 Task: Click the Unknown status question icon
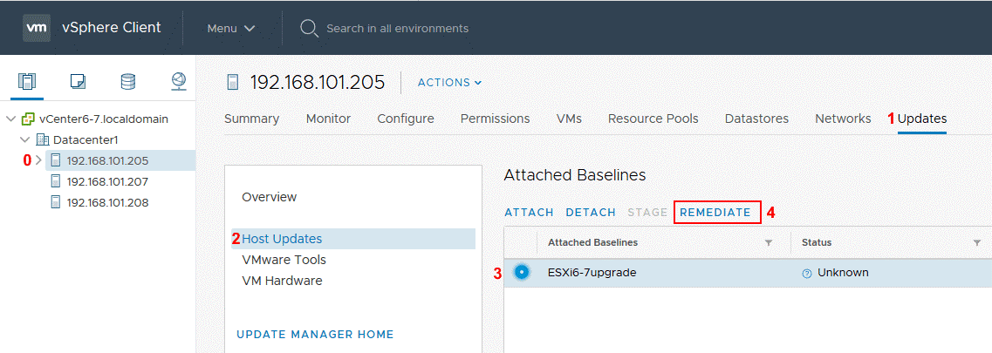807,273
